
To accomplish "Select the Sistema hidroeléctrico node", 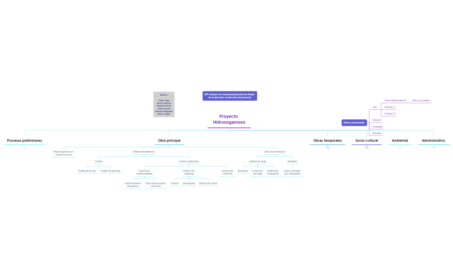I will click(144, 152).
